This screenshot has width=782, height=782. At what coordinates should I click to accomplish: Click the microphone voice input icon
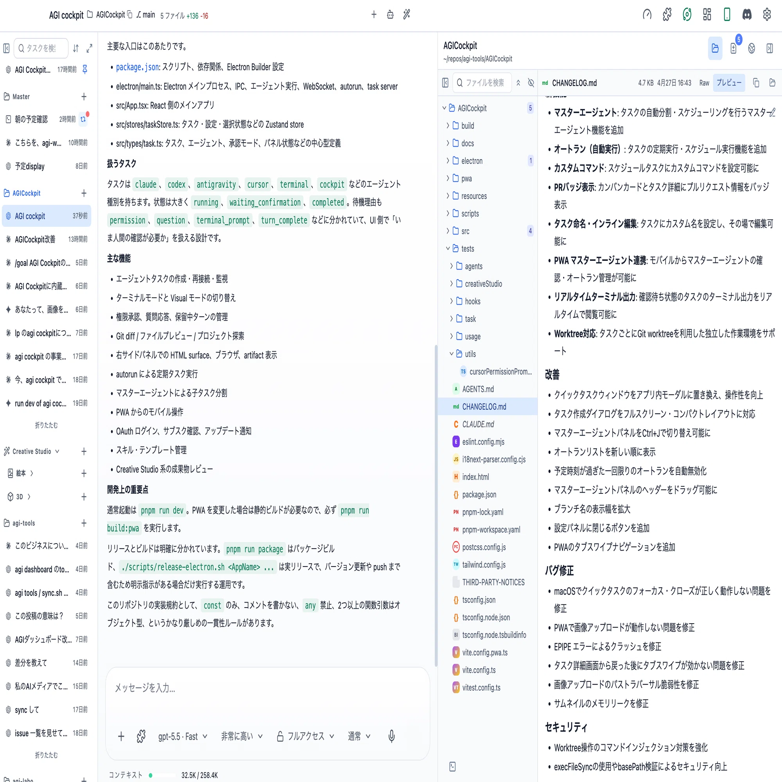click(391, 736)
